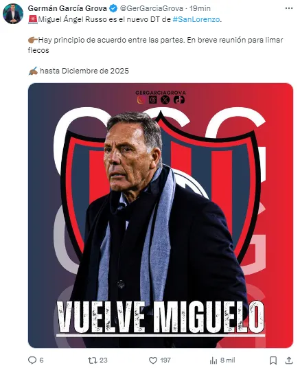Click the TikTok logo in the image
The height and width of the screenshot is (368, 300).
pos(179,100)
